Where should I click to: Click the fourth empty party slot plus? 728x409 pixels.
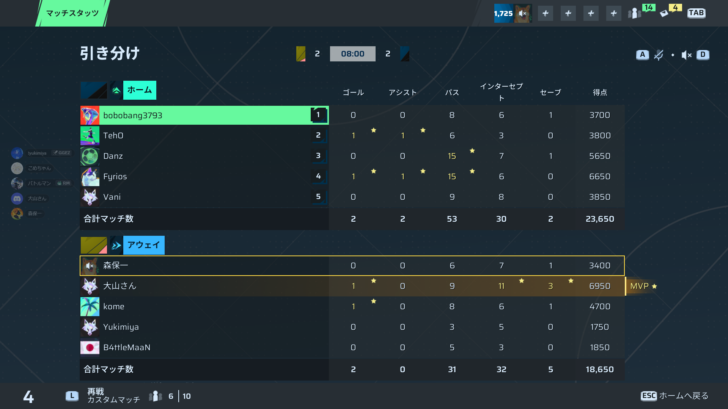pos(614,13)
